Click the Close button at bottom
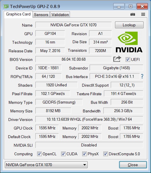Screen dimensions: 151x173 [x=133, y=165]
